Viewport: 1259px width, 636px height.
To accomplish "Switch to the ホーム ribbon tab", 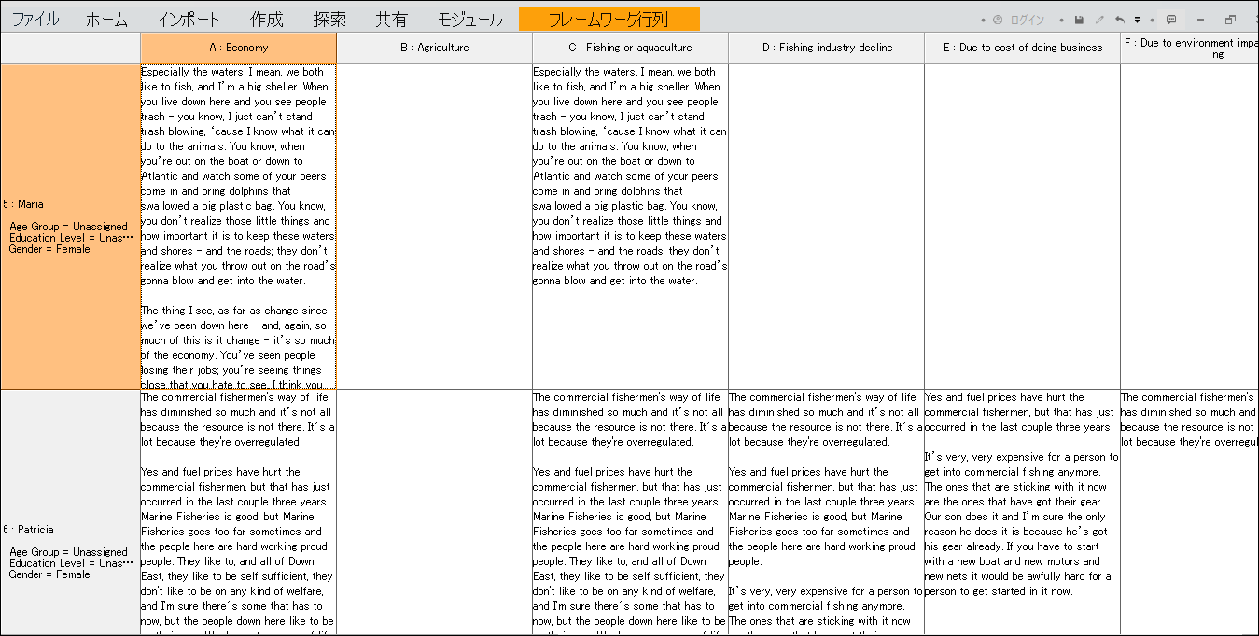I will tap(106, 20).
